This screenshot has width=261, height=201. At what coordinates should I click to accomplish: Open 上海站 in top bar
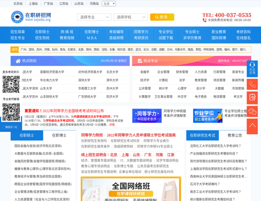pyautogui.click(x=33, y=4)
